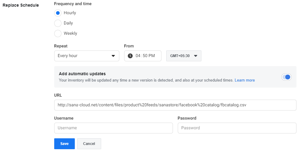Pick the Weekly frequency radio button
The width and height of the screenshot is (298, 151).
click(58, 33)
